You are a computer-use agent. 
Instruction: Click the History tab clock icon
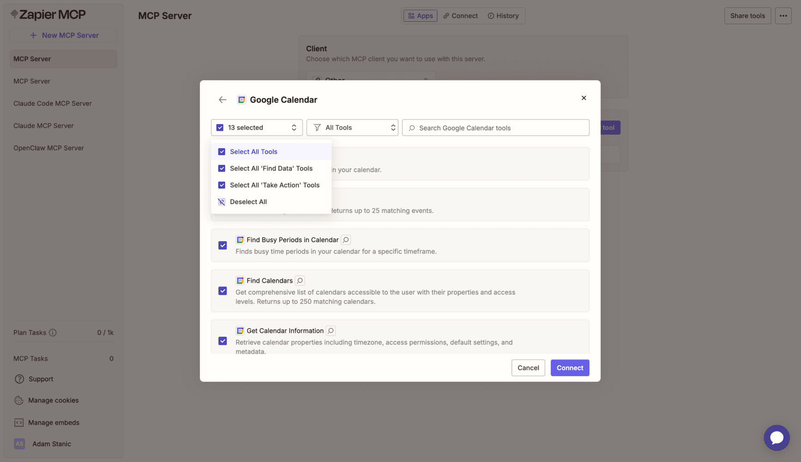(491, 16)
